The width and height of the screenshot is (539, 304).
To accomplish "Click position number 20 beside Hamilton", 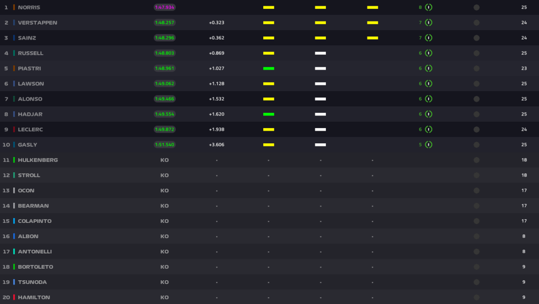I will (x=6, y=297).
